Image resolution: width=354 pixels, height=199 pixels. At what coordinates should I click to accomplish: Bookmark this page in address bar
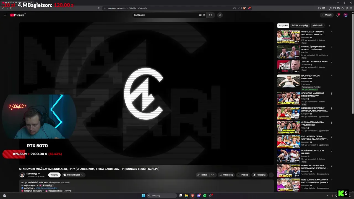tap(99, 8)
